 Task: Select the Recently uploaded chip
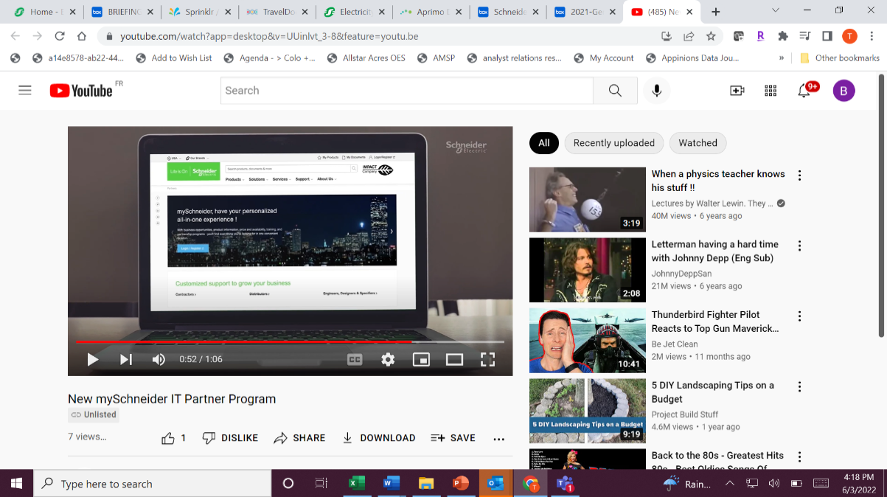tap(614, 143)
